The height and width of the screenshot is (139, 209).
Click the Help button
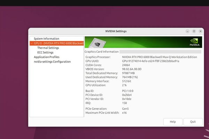click(173, 122)
